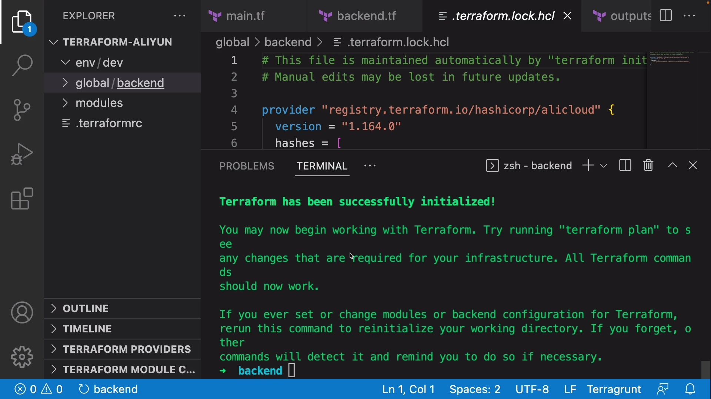Split the editor to the right
Viewport: 711px width, 399px height.
tap(666, 16)
